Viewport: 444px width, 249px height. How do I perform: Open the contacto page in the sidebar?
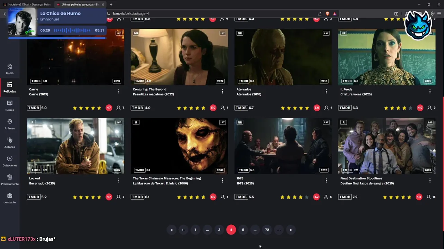click(x=10, y=198)
